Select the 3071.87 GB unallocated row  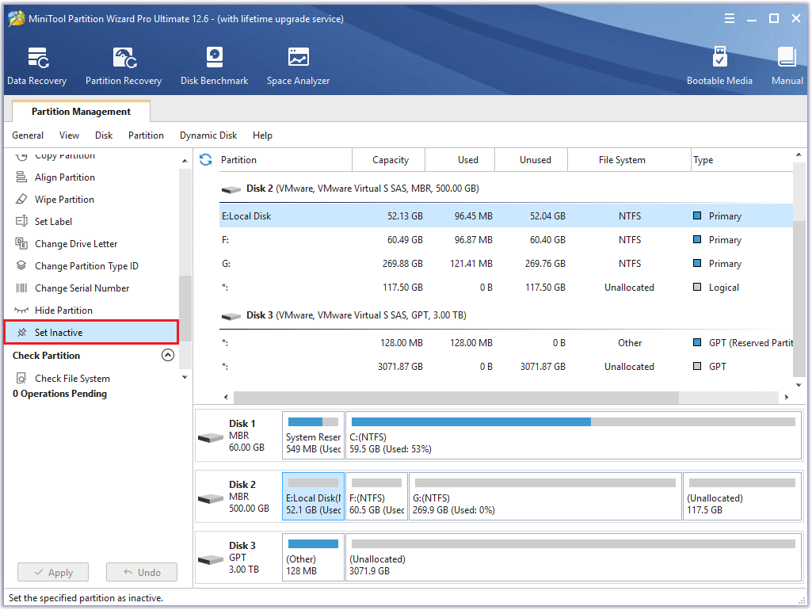(x=506, y=367)
